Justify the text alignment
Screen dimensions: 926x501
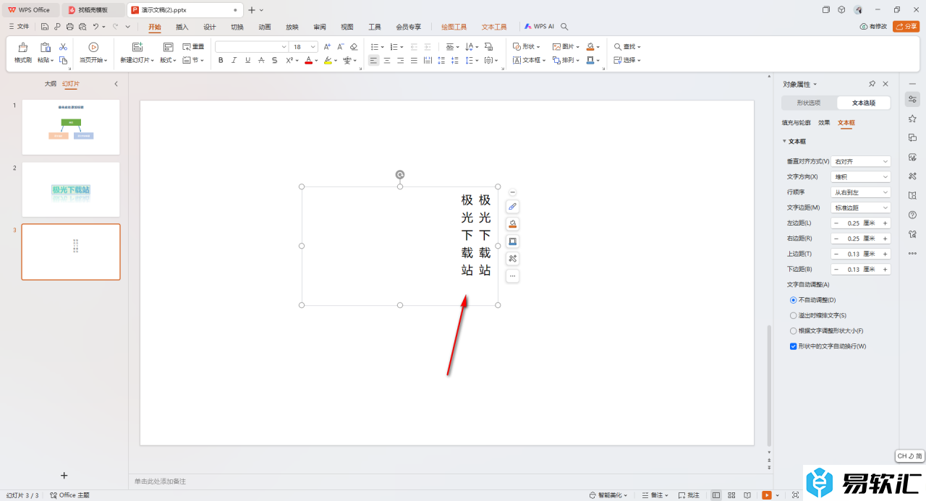click(414, 61)
